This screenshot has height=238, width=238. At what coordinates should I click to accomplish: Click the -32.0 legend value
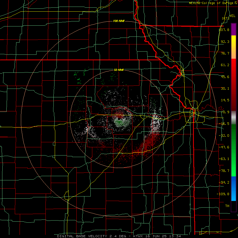(224, 135)
